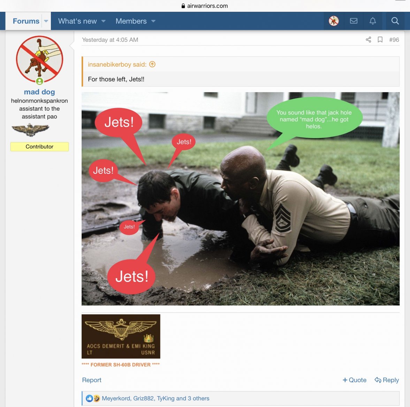Expand the What's new dropdown arrow
Screen dimensions: 410x407
pos(104,21)
